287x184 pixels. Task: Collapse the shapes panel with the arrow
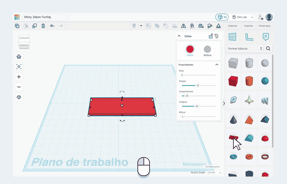(x=224, y=103)
